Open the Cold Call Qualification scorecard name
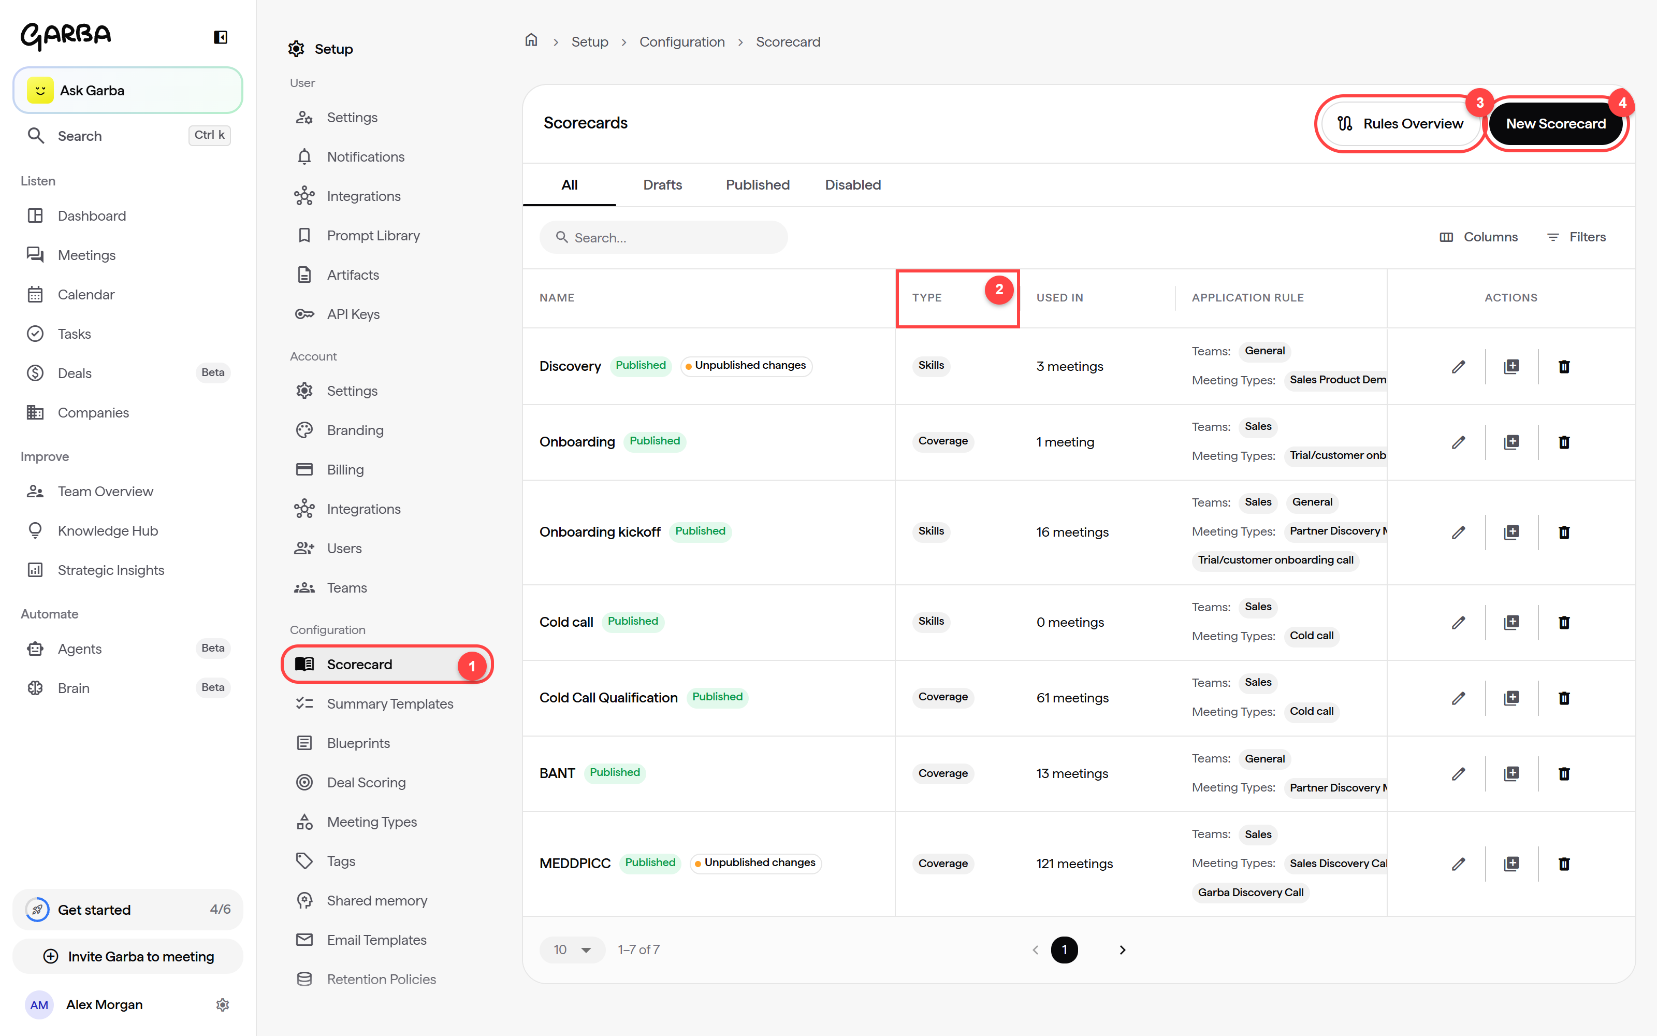This screenshot has height=1036, width=1657. pos(608,698)
